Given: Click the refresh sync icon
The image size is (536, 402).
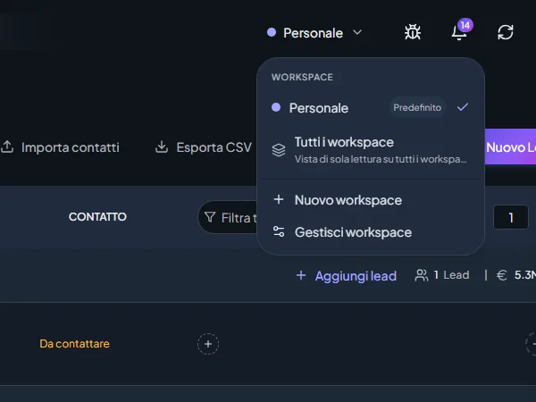Looking at the screenshot, I should [506, 32].
